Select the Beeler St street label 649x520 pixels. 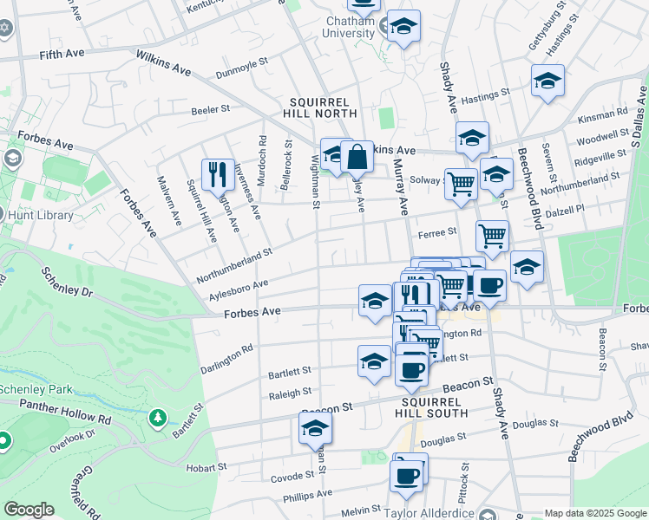pyautogui.click(x=211, y=110)
